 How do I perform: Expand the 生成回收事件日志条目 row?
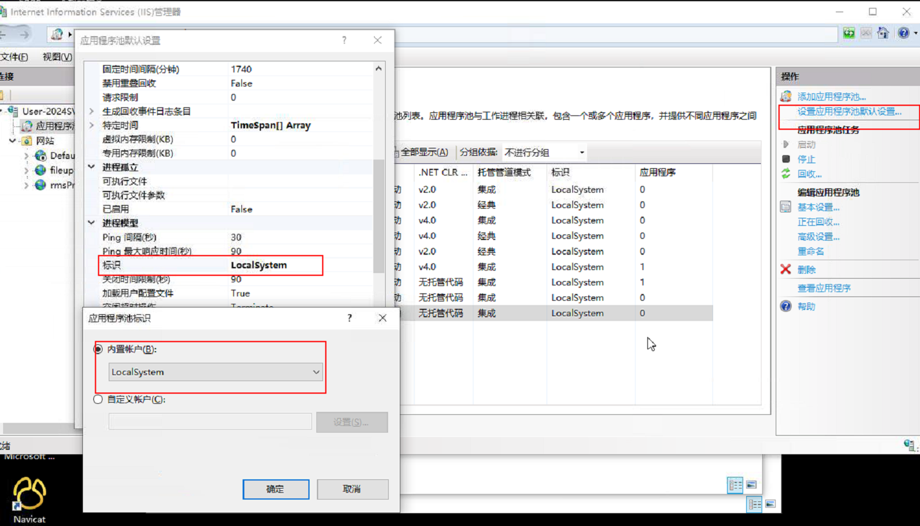click(92, 111)
